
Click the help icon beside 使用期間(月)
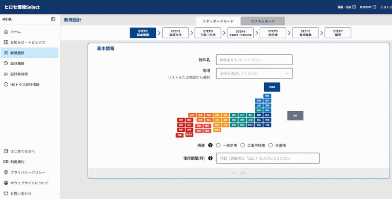point(210,158)
